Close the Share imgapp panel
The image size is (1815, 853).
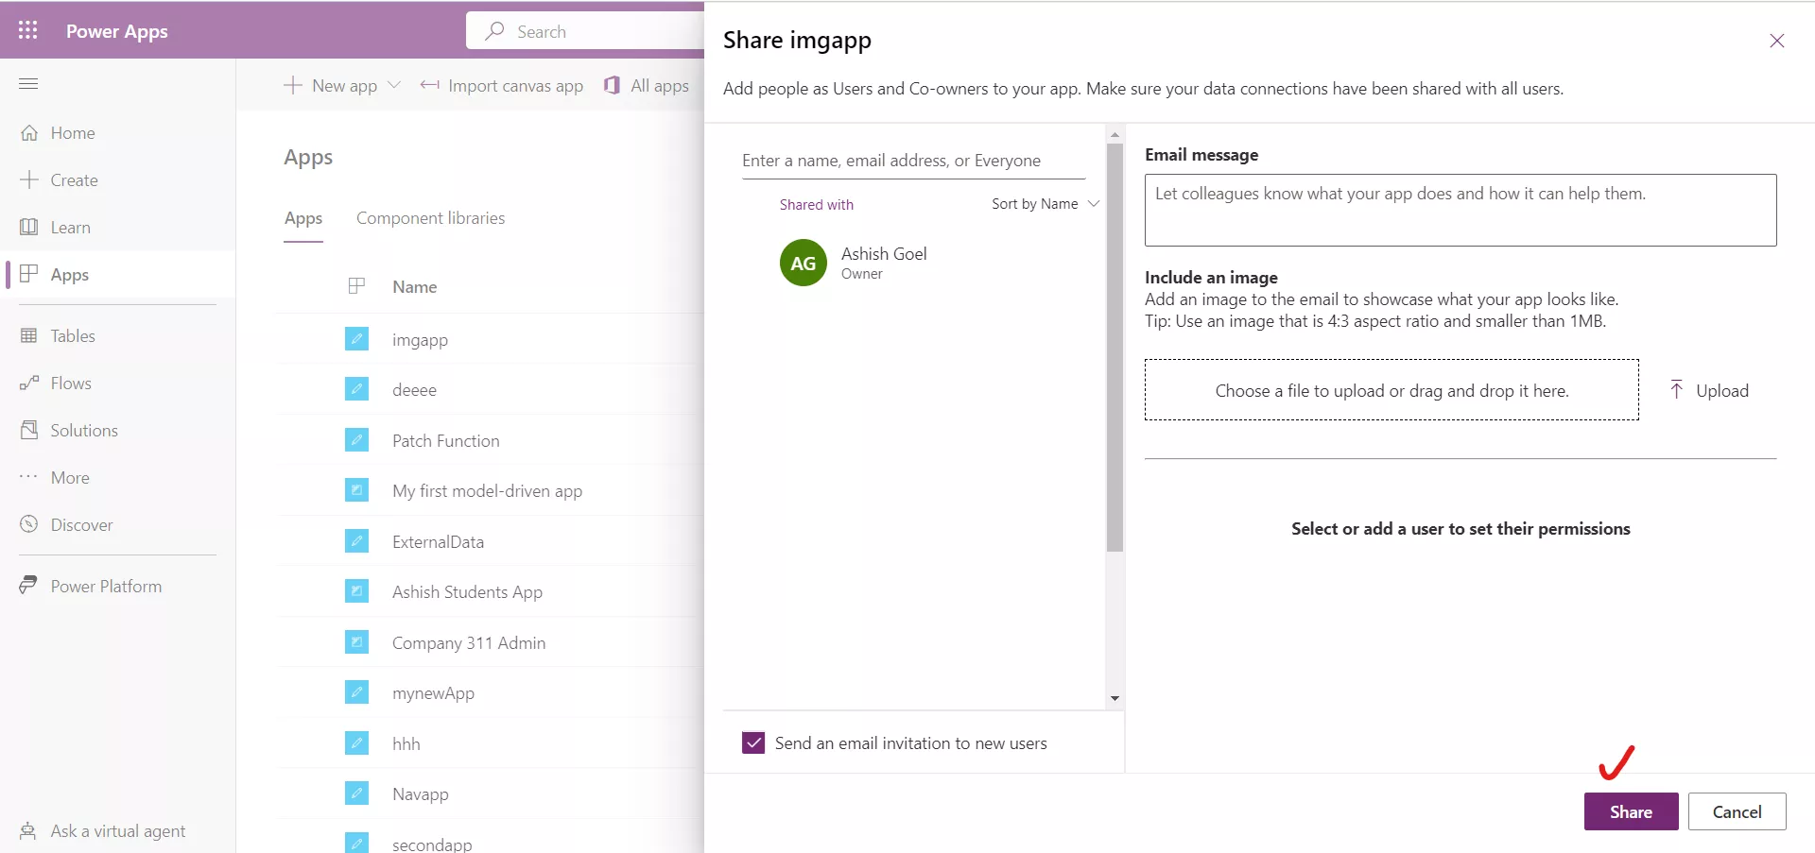(x=1776, y=41)
